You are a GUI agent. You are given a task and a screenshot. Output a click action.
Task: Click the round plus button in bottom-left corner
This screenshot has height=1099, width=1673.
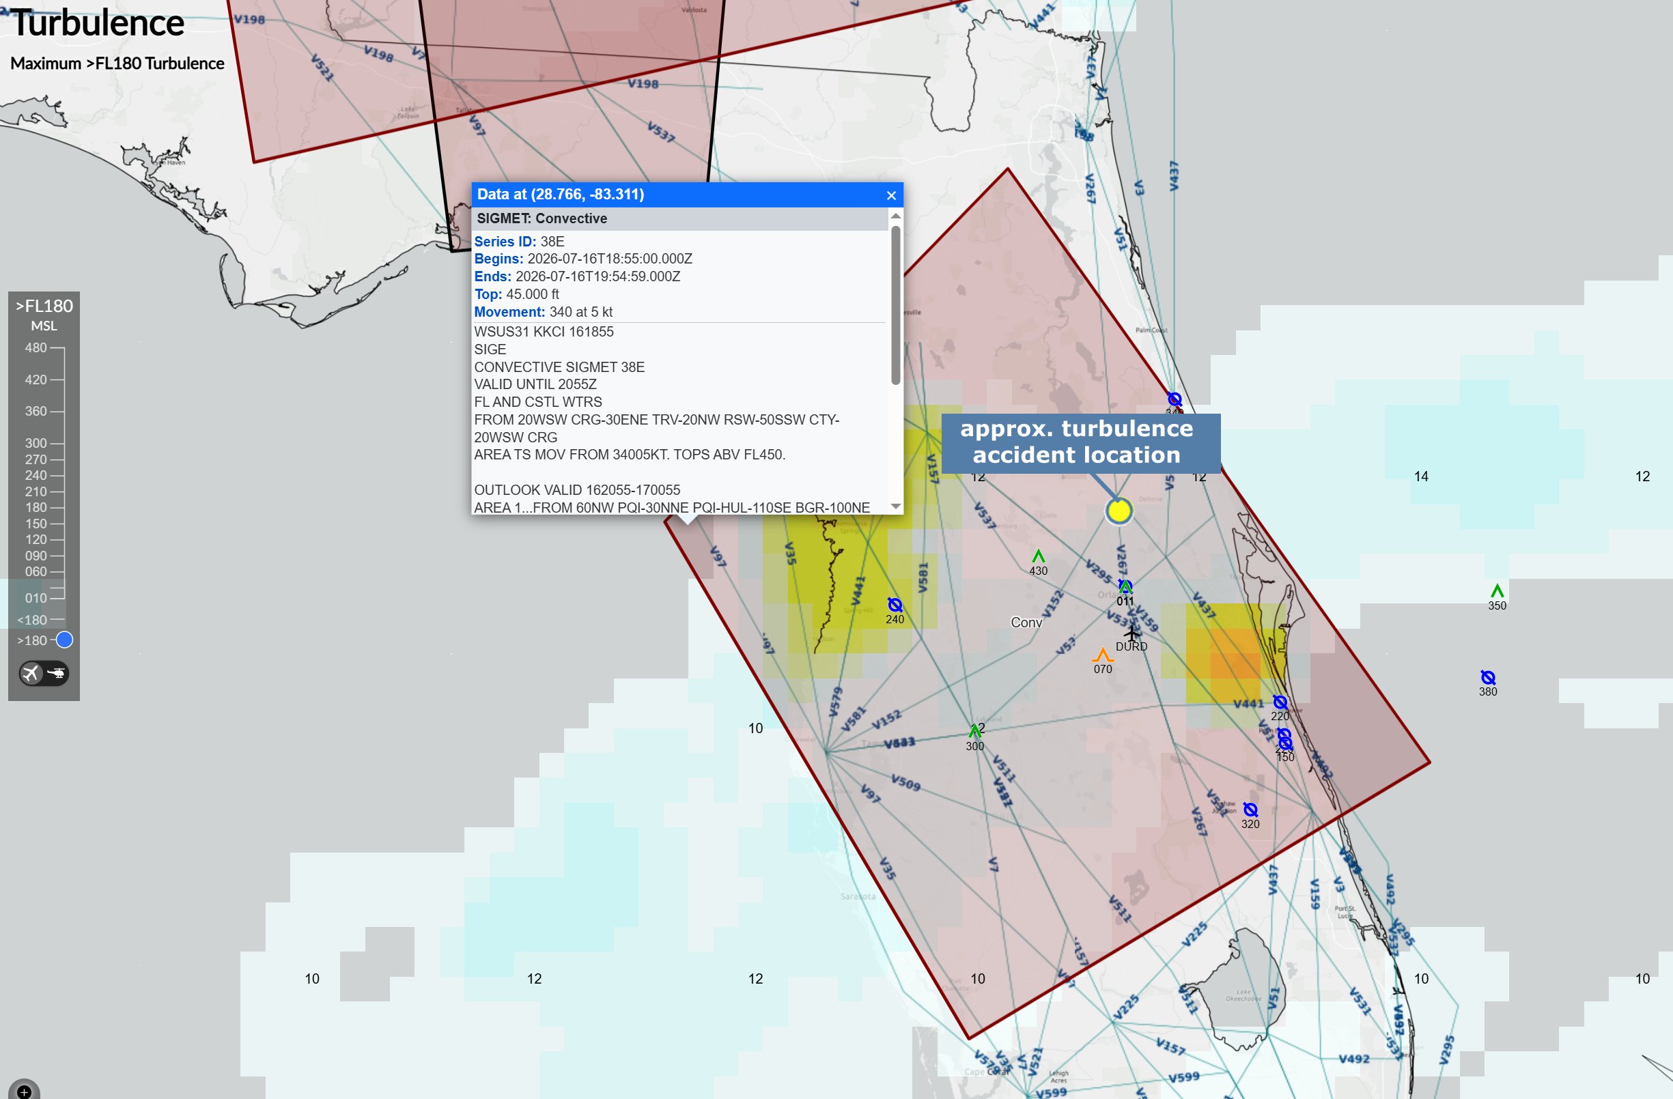tap(24, 1091)
